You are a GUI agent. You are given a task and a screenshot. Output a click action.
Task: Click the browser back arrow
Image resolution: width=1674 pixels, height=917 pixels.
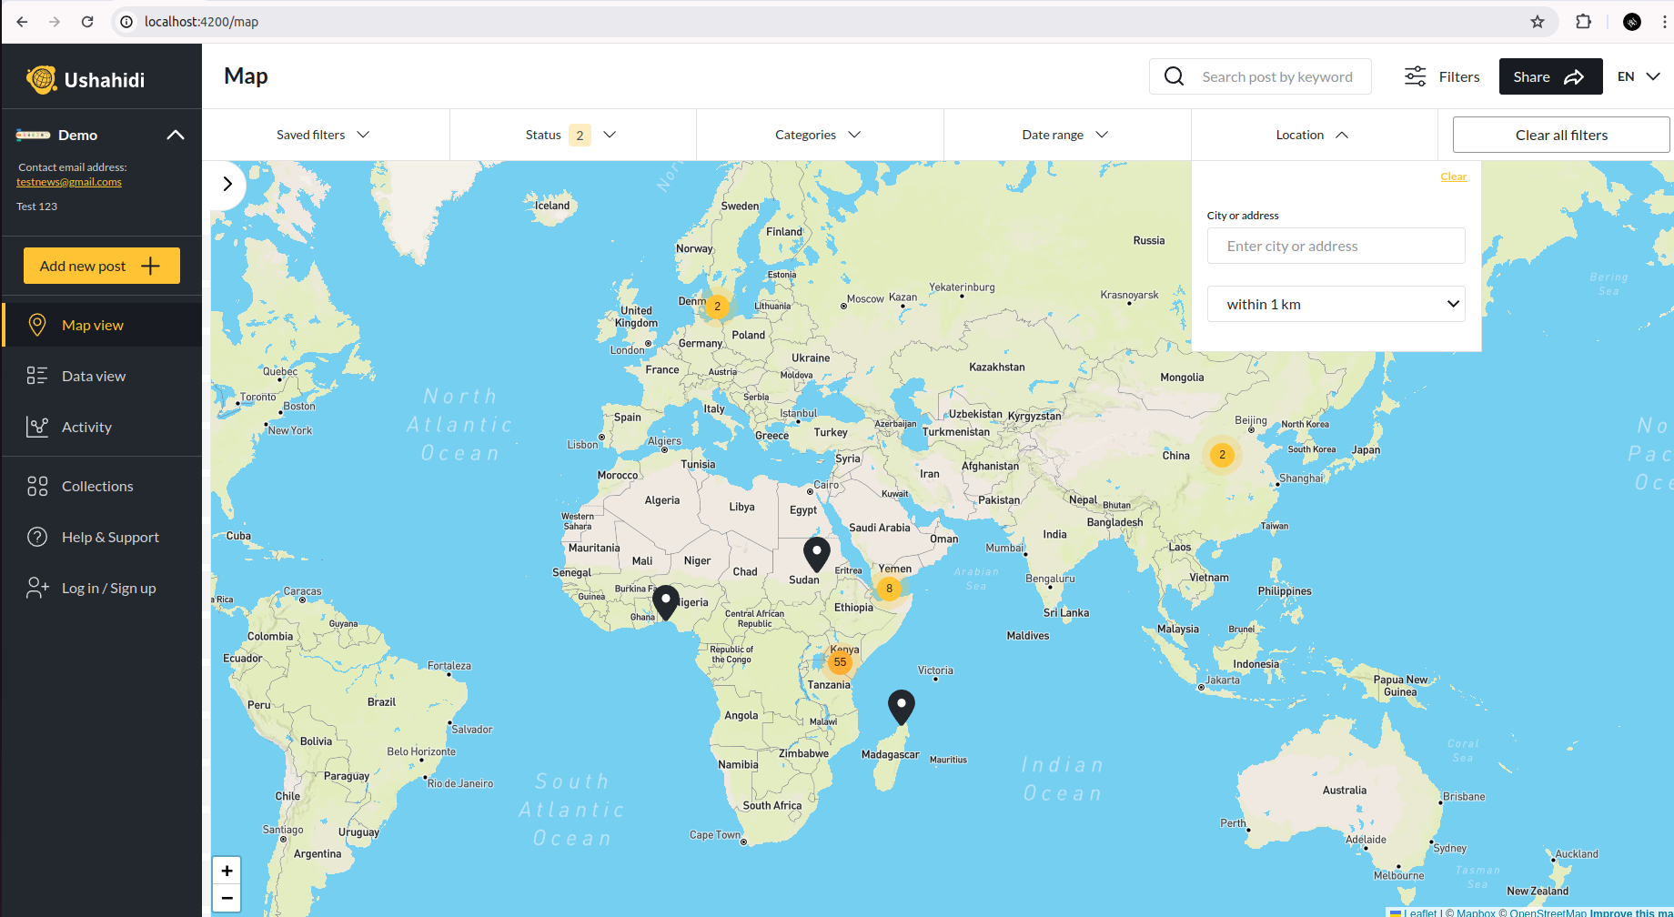pyautogui.click(x=22, y=22)
